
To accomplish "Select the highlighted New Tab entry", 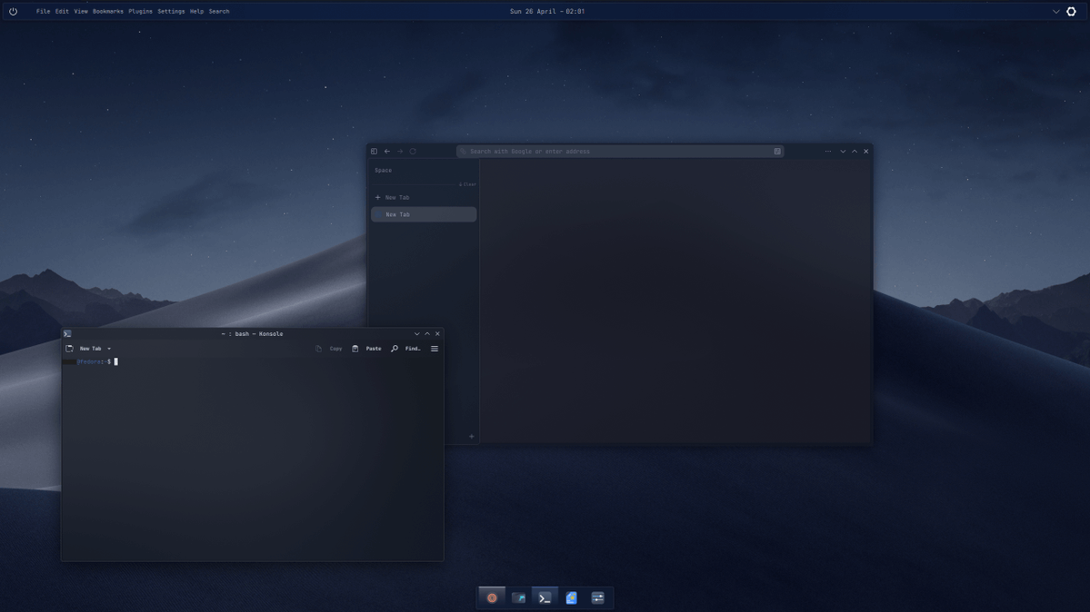I will pos(424,214).
